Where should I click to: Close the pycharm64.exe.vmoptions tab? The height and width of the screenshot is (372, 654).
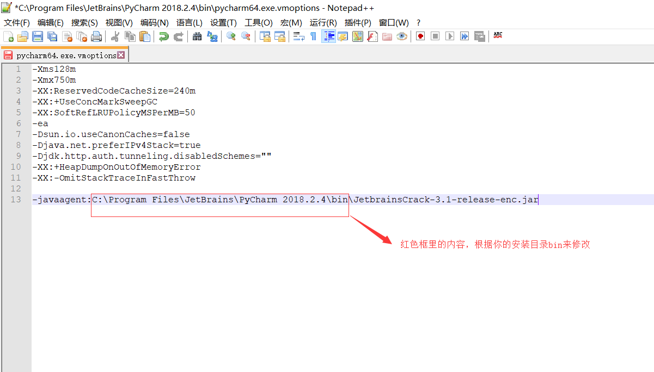pyautogui.click(x=121, y=55)
